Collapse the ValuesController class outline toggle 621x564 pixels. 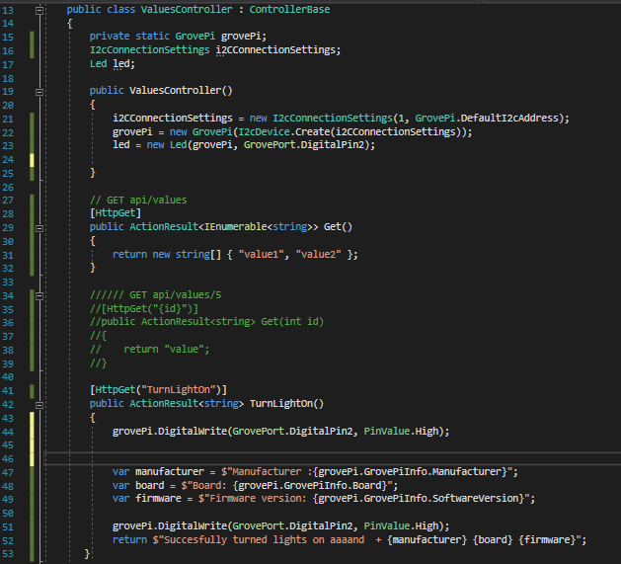coord(39,11)
